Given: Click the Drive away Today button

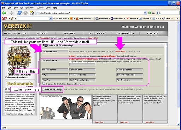Looking at the screenshot, I should point(53,89).
